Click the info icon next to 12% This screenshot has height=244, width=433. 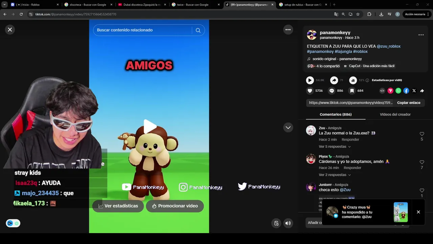(x=367, y=80)
